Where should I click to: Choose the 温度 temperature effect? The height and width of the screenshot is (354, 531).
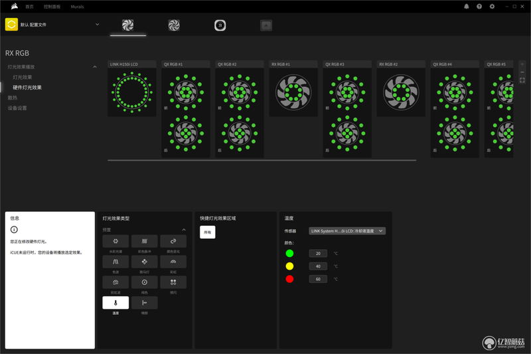(115, 302)
